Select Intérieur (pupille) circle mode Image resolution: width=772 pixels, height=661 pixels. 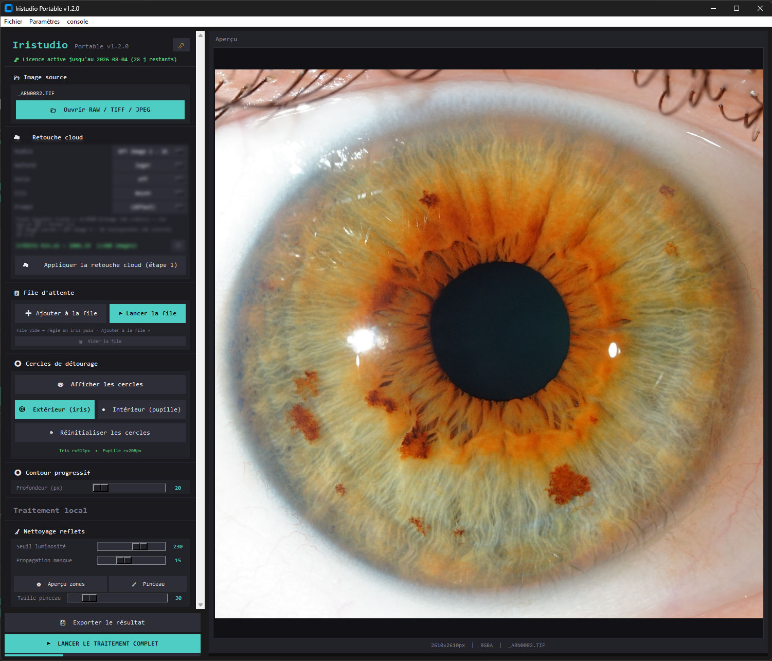click(142, 409)
